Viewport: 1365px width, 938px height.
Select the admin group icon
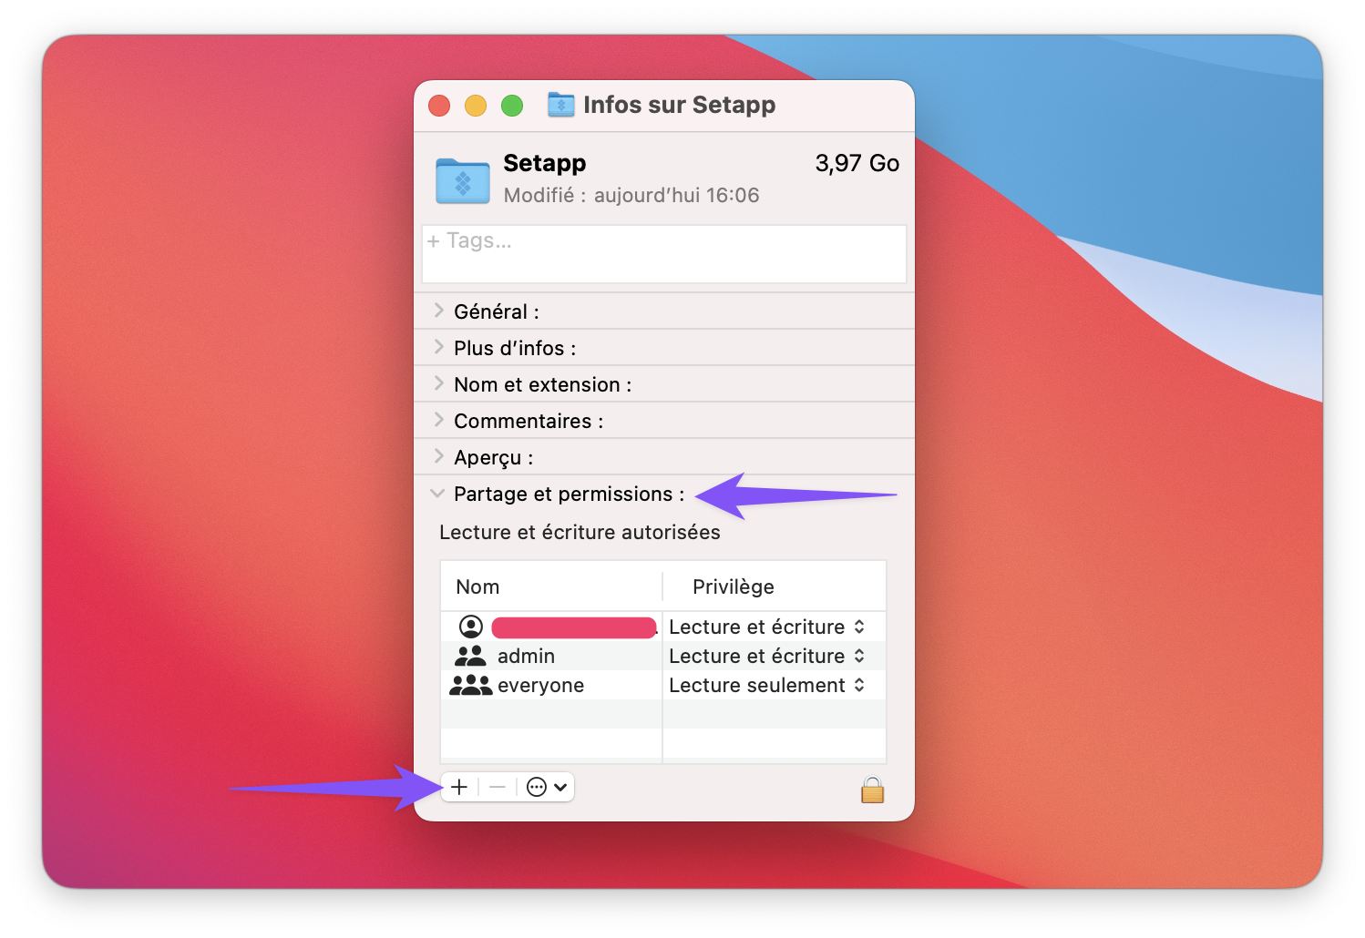tap(470, 656)
